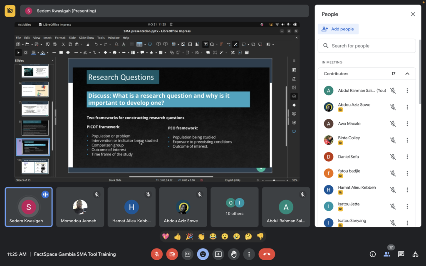Collapse the Contributors section chevron
426x266 pixels.
click(407, 74)
